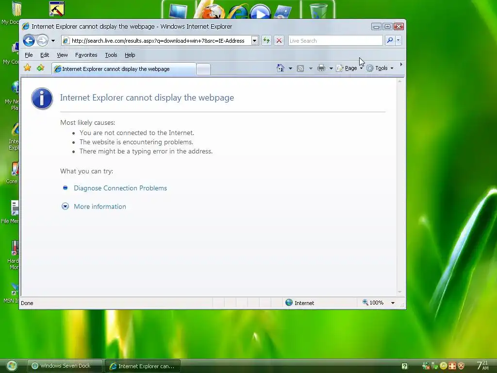Click the RSS Feeds toolbar icon
Viewport: 497px width, 373px height.
tap(300, 68)
